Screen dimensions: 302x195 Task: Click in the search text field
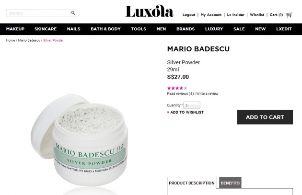(x=38, y=13)
